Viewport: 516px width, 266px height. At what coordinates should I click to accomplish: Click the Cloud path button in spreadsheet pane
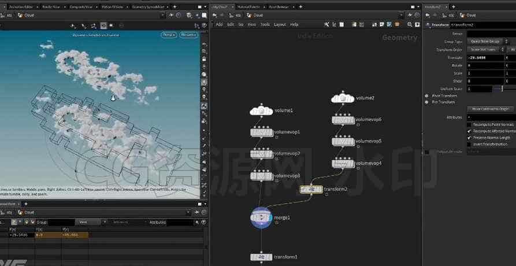click(x=26, y=212)
